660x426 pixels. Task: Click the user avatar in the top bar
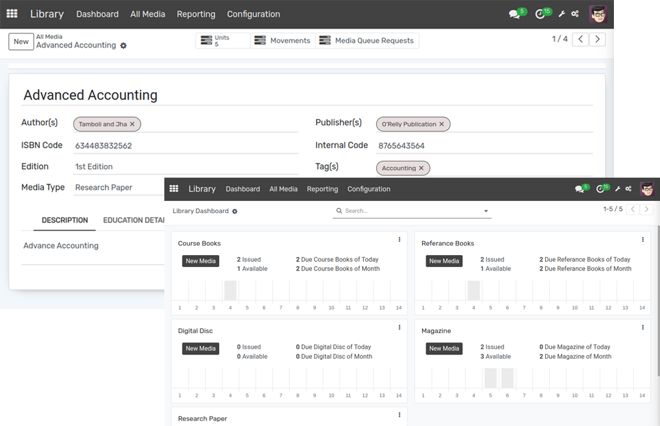(597, 13)
